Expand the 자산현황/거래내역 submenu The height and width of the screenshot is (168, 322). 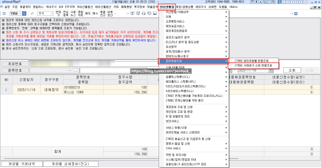(x=194, y=12)
